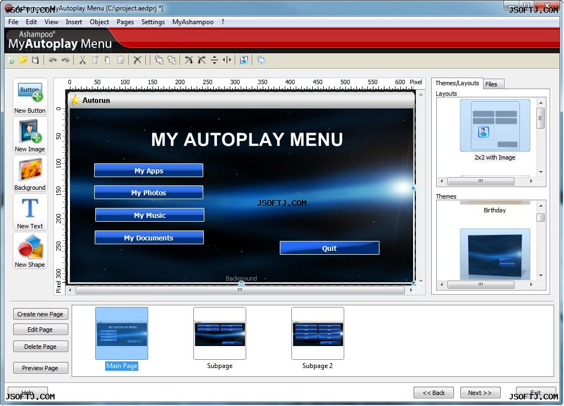Screen dimensions: 564x406
Task: Proceed with the Next >> button
Action: [x=480, y=393]
